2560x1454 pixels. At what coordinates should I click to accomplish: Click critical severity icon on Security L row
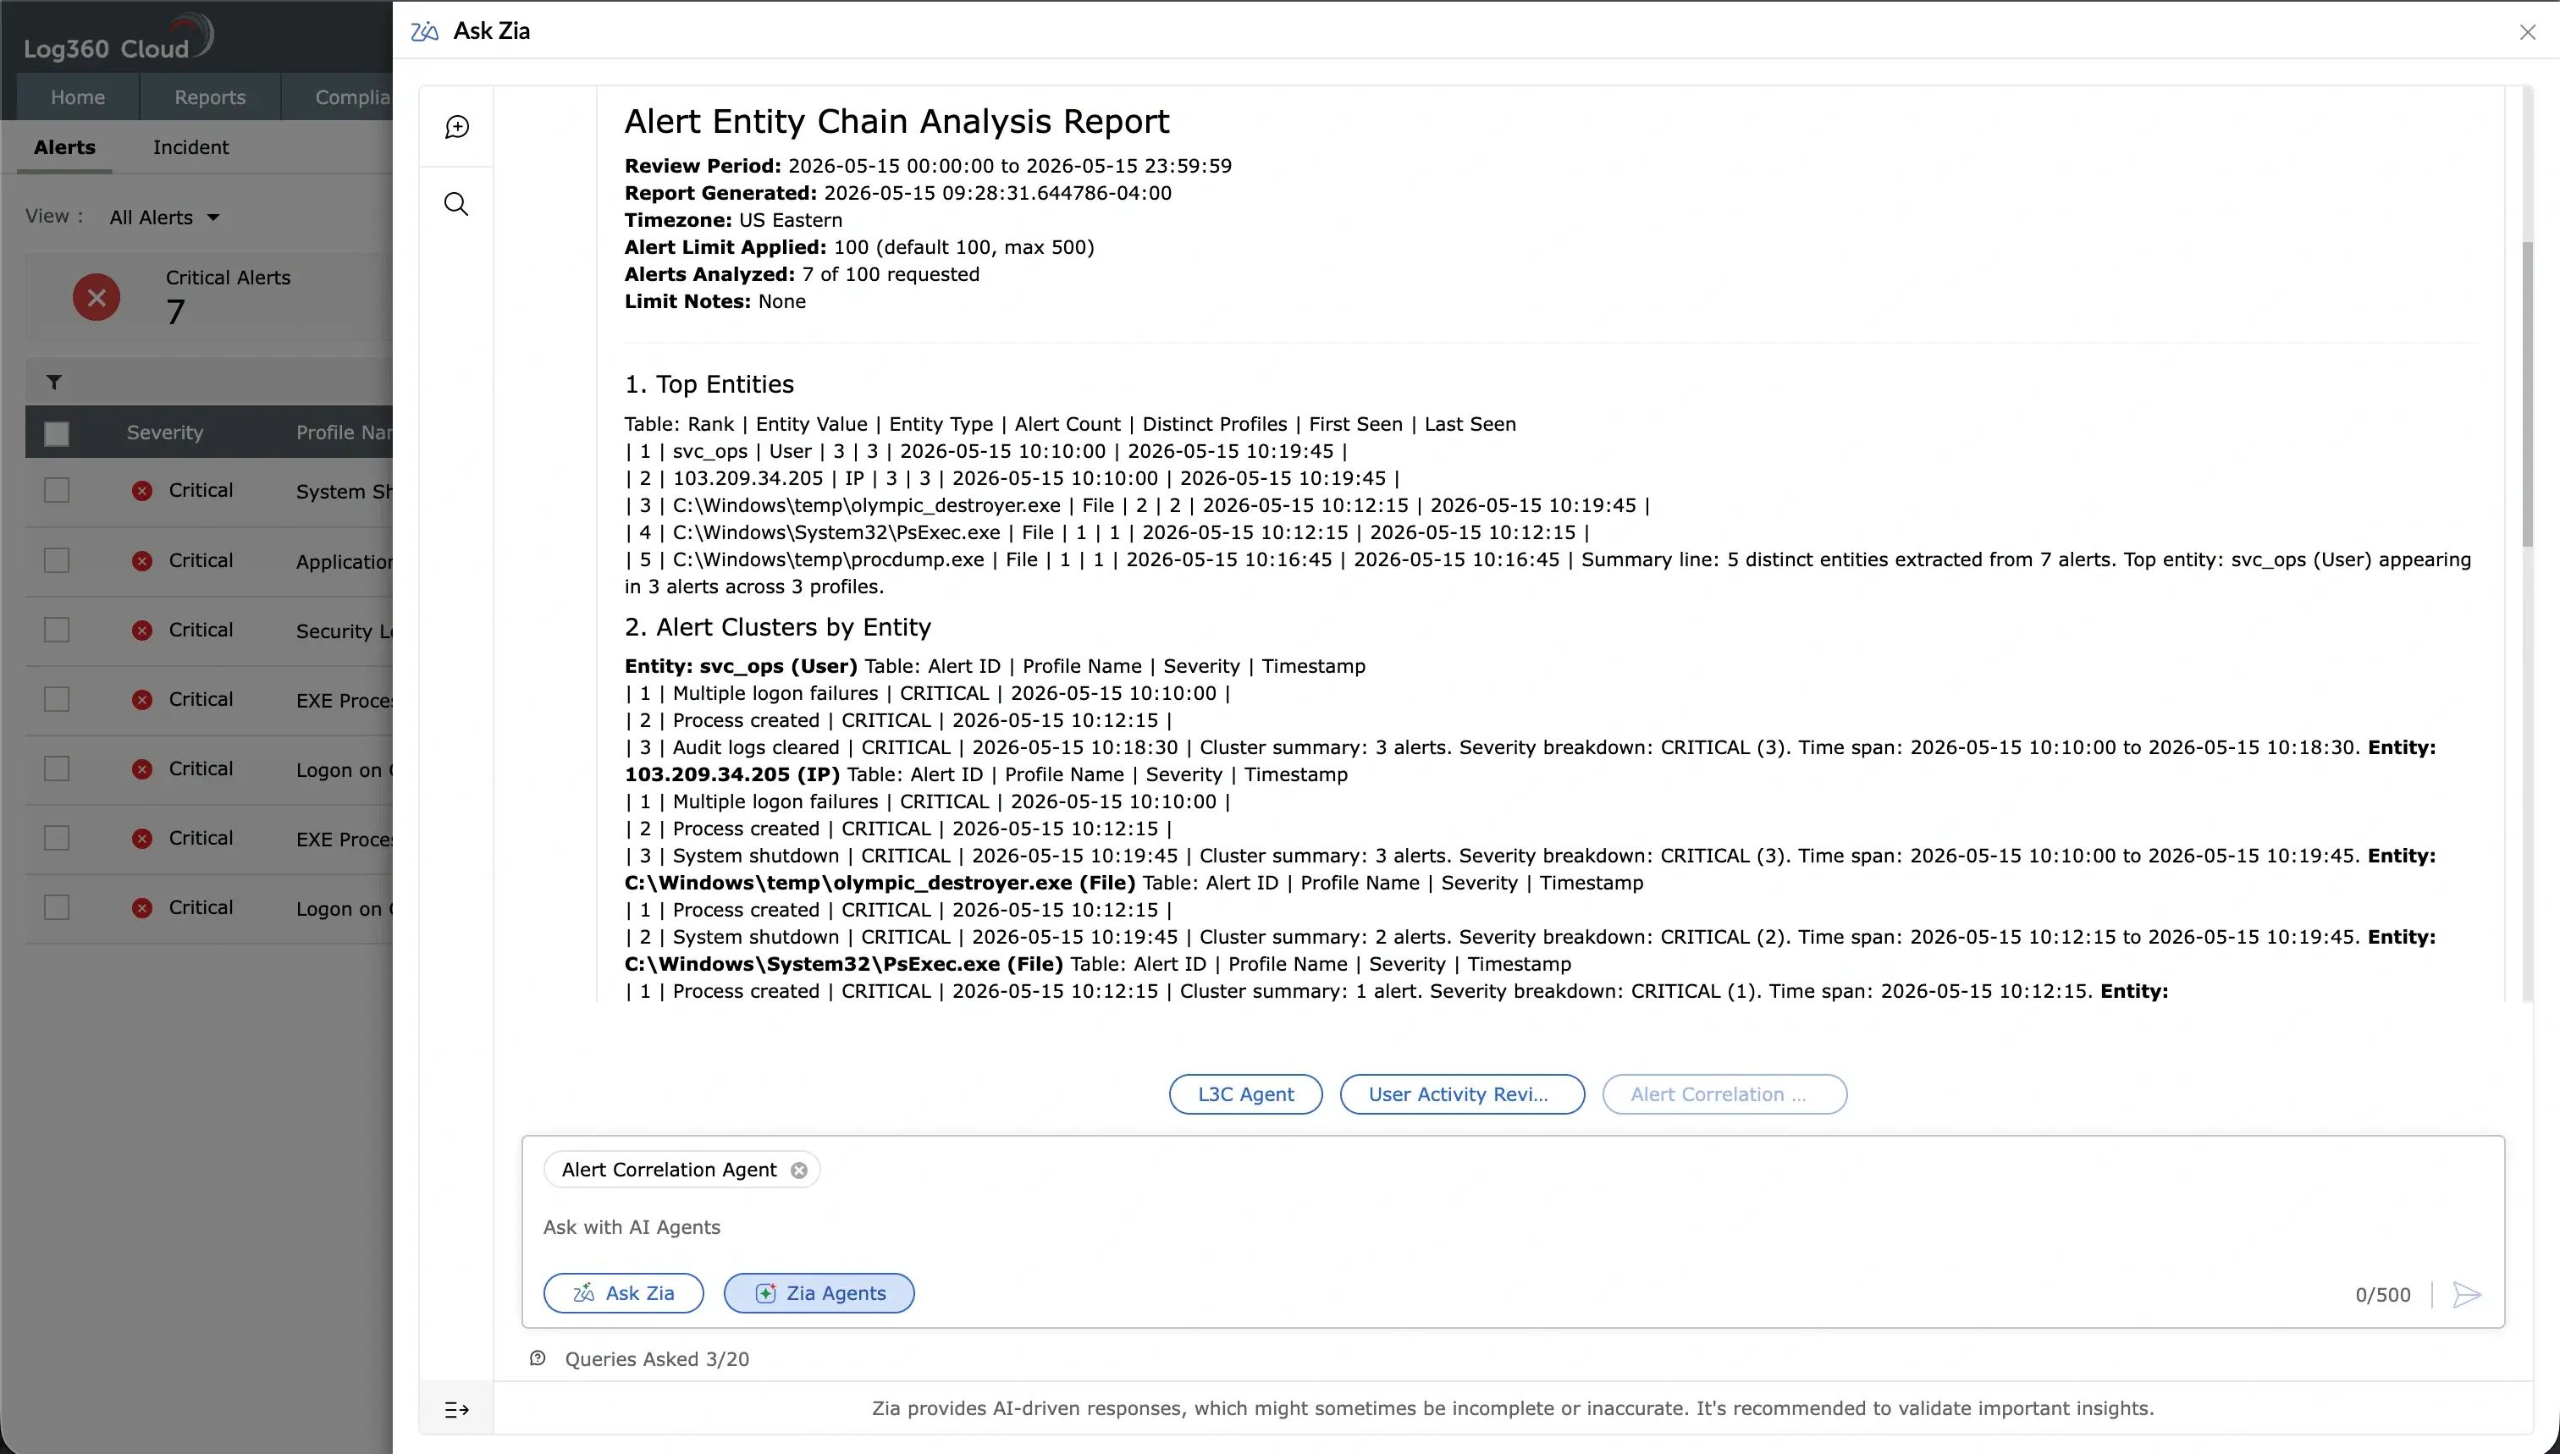pos(142,631)
